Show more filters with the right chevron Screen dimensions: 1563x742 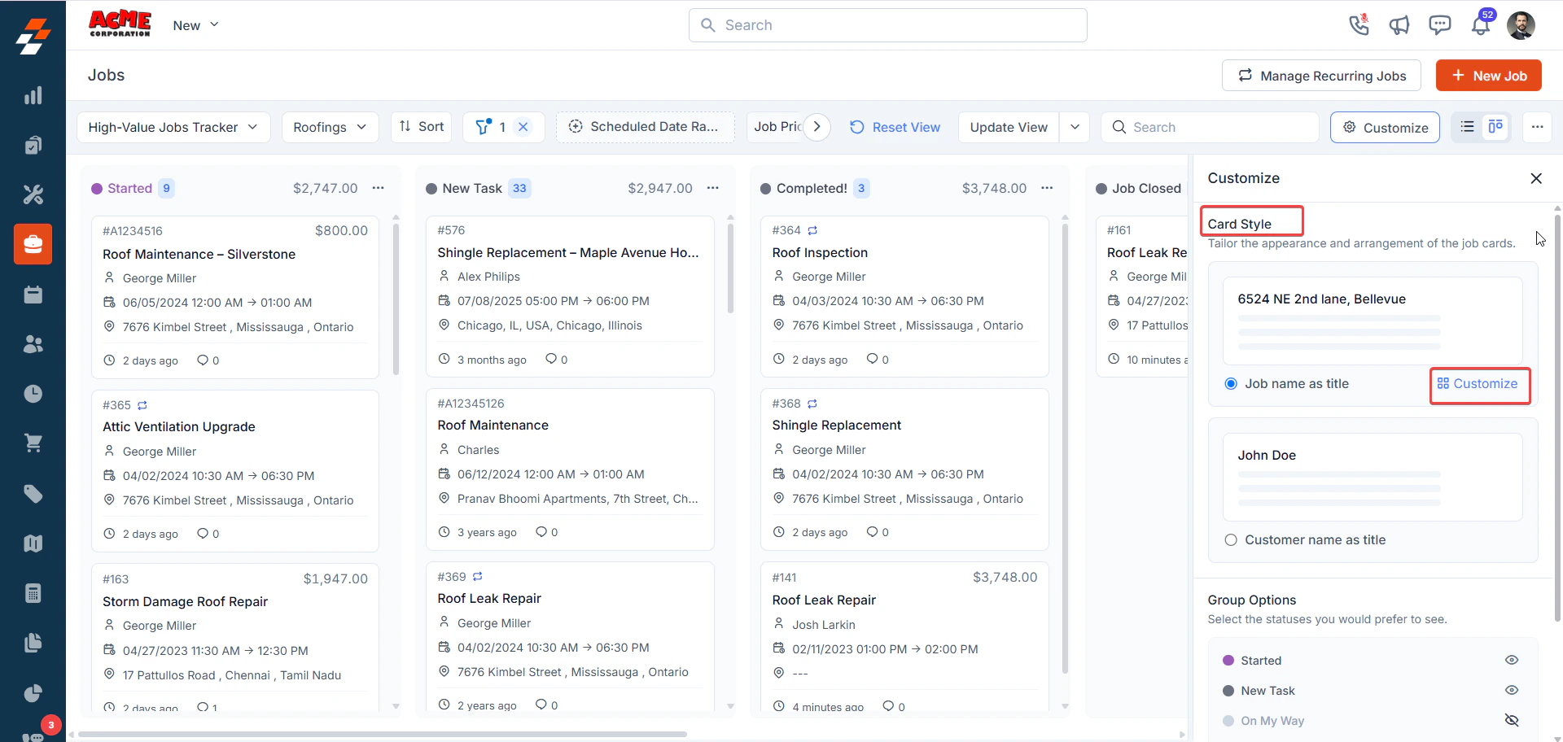pos(817,127)
